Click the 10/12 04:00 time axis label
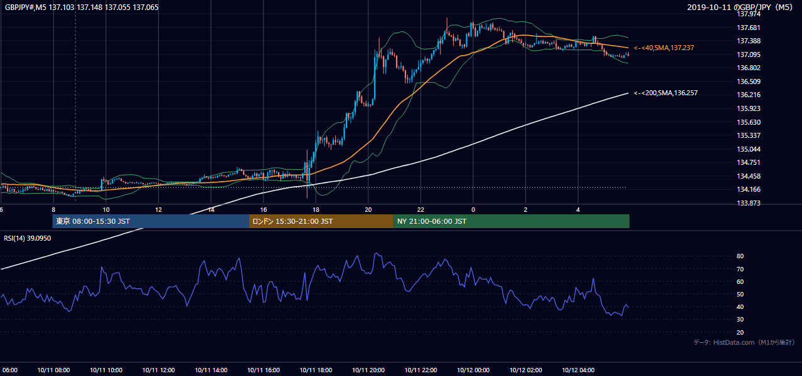The height and width of the screenshot is (376, 802). click(x=579, y=370)
